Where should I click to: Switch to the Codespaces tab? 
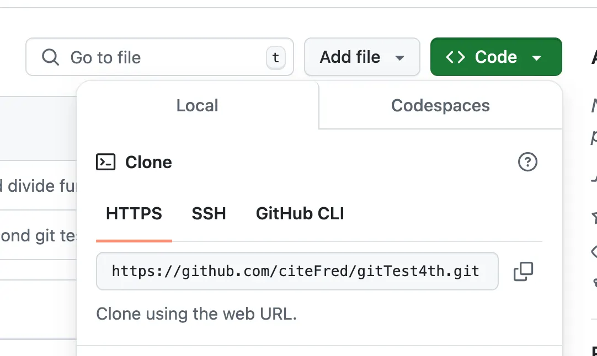click(x=440, y=105)
